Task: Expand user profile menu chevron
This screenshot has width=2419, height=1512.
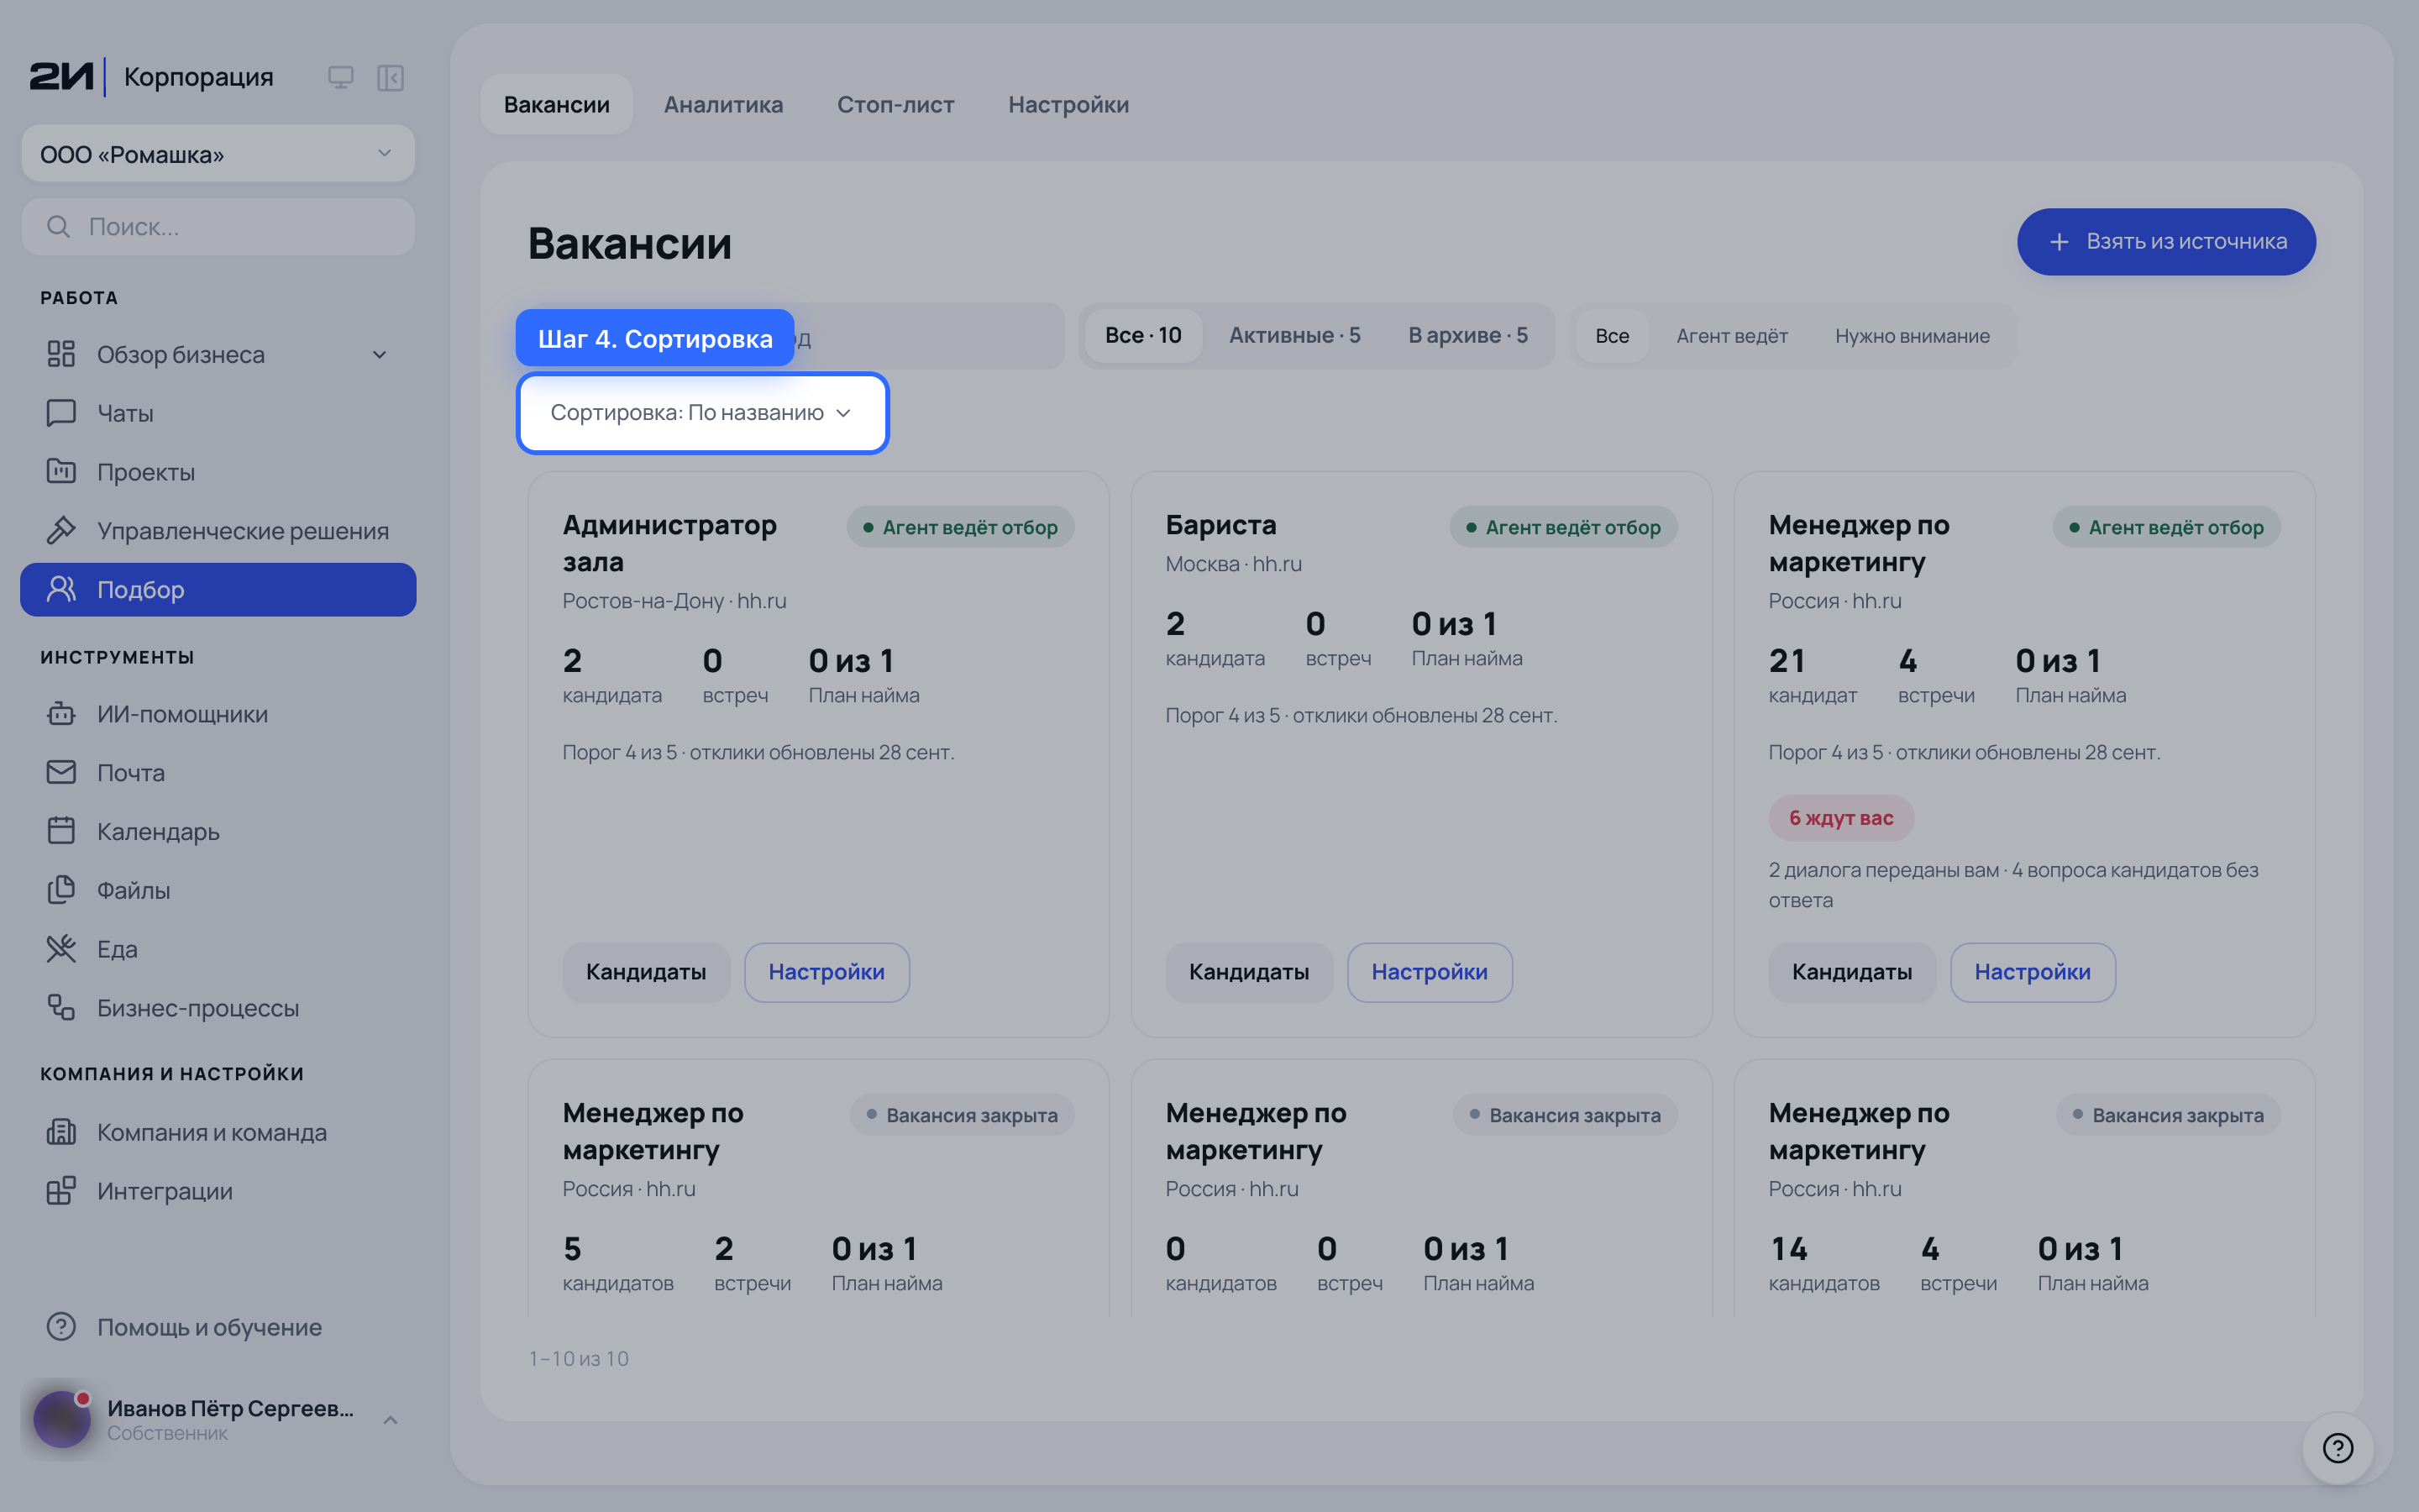Action: (391, 1420)
